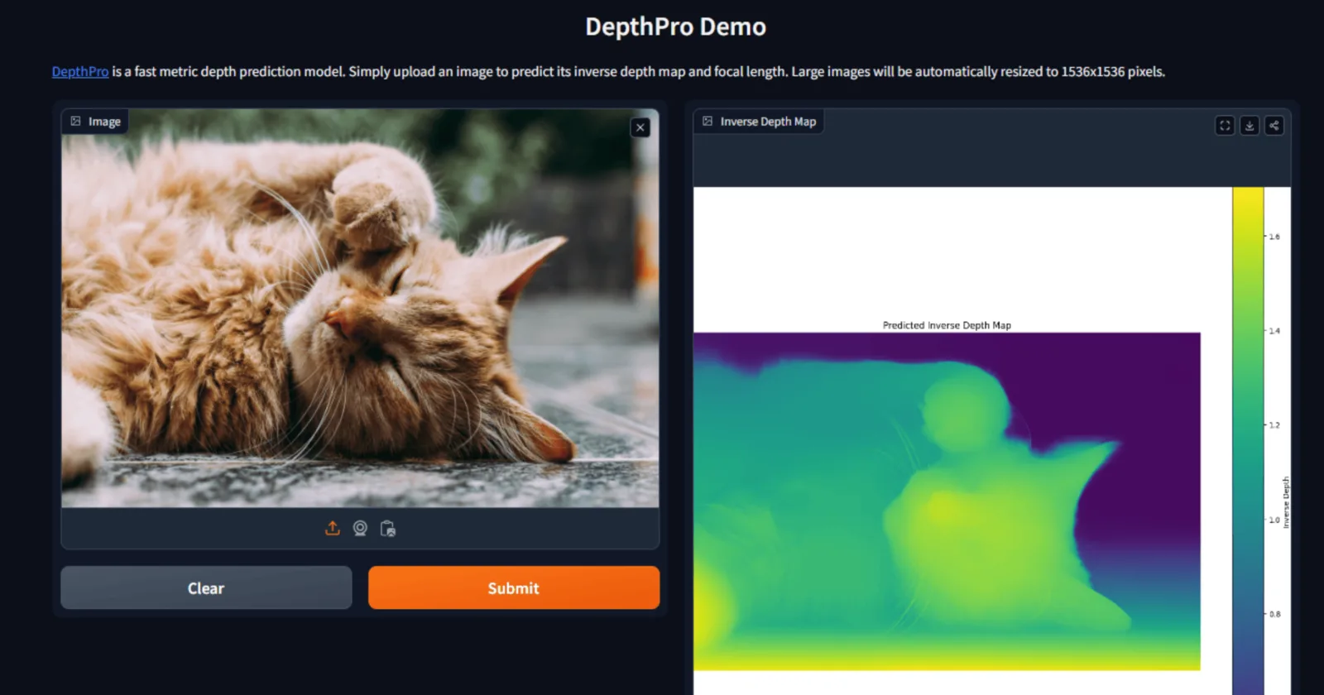The width and height of the screenshot is (1324, 695).
Task: Click the 0.8 tick label on the colorbar
Action: 1274,614
